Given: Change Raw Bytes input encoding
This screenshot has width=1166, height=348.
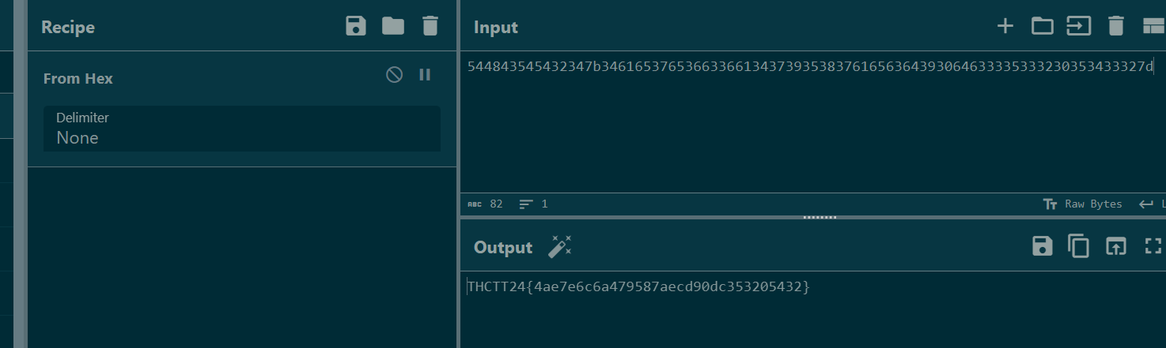Looking at the screenshot, I should pyautogui.click(x=1082, y=204).
